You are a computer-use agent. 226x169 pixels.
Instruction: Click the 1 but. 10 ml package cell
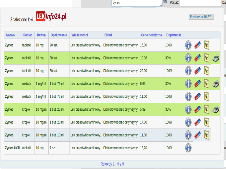click(59, 135)
